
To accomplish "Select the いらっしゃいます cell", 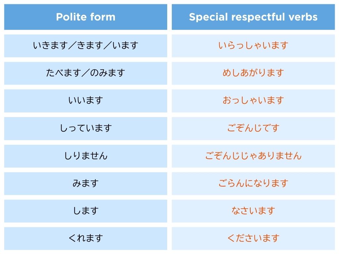I will click(253, 45).
